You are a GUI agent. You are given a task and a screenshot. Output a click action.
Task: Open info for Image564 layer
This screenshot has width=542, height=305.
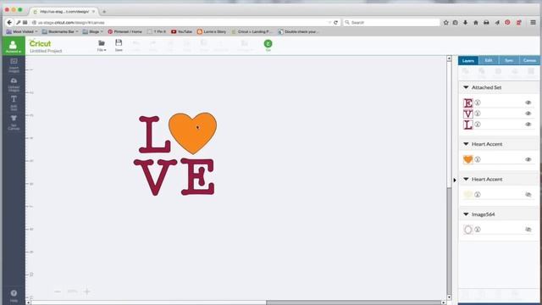pyautogui.click(x=478, y=230)
